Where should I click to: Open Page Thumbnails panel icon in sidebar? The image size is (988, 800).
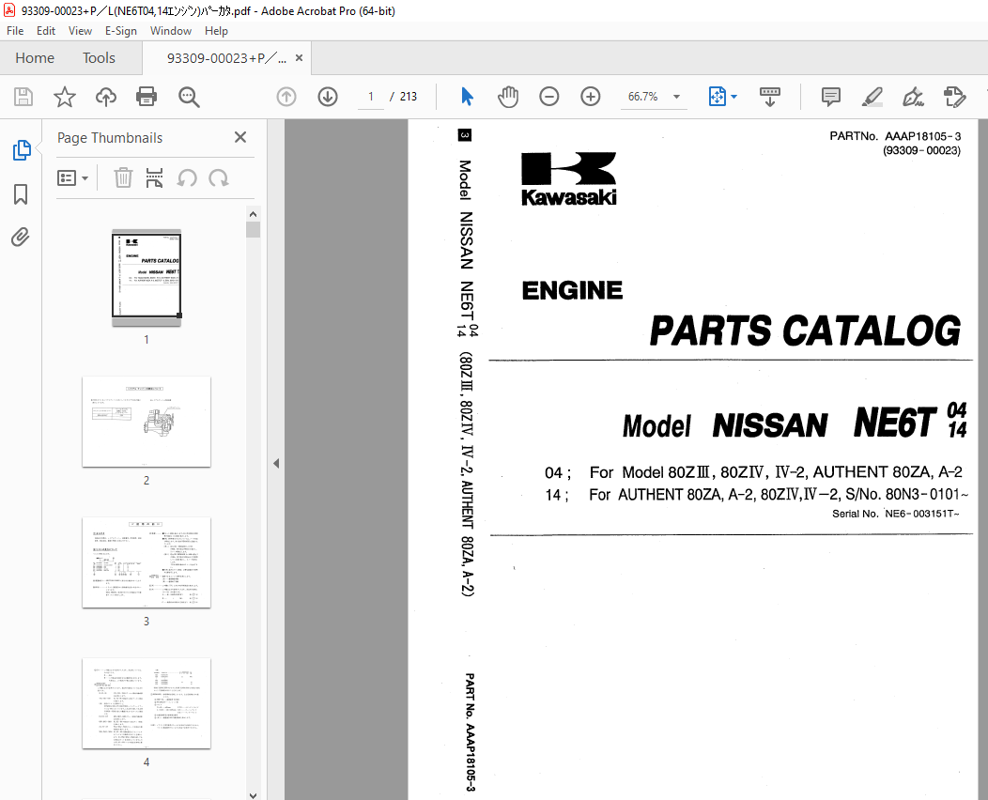[x=22, y=150]
